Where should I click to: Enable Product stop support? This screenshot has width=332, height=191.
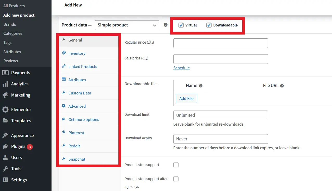[x=176, y=165]
